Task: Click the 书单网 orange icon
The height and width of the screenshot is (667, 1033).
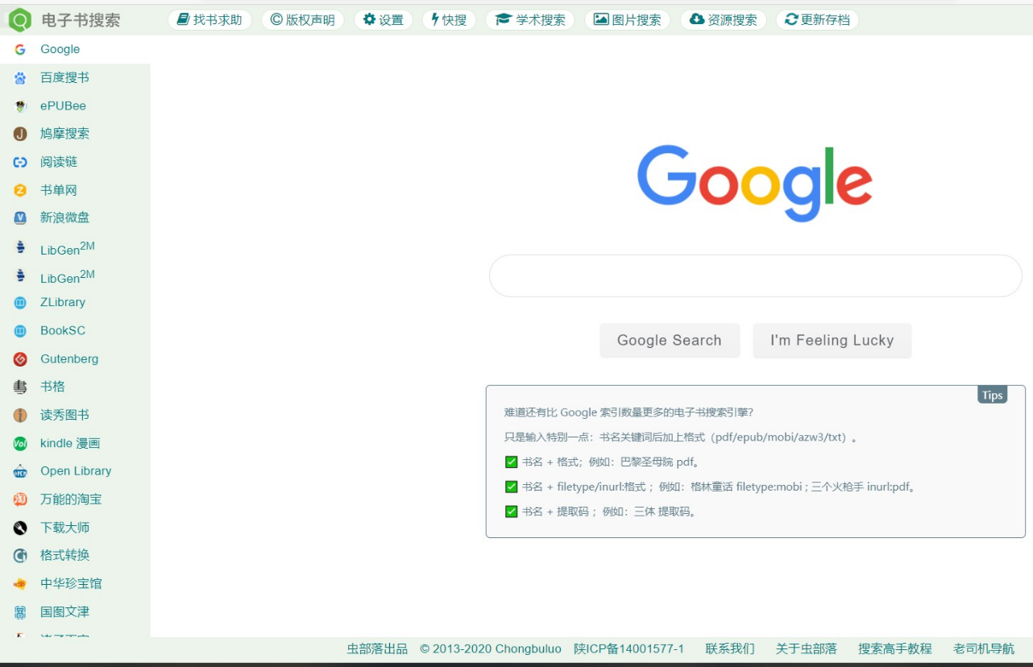Action: pyautogui.click(x=20, y=190)
